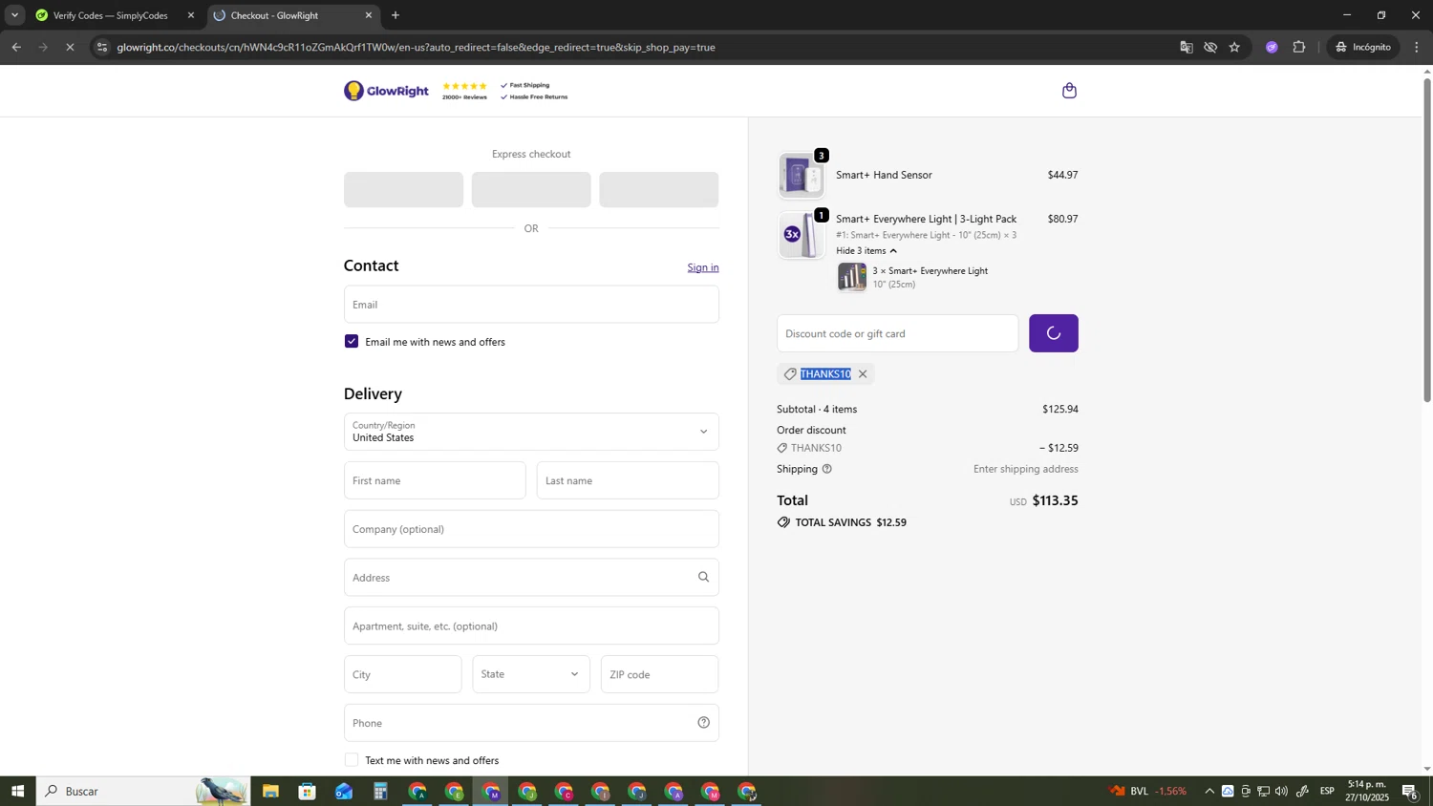1433x806 pixels.
Task: Focus the Company (optional) field
Action: tap(531, 529)
